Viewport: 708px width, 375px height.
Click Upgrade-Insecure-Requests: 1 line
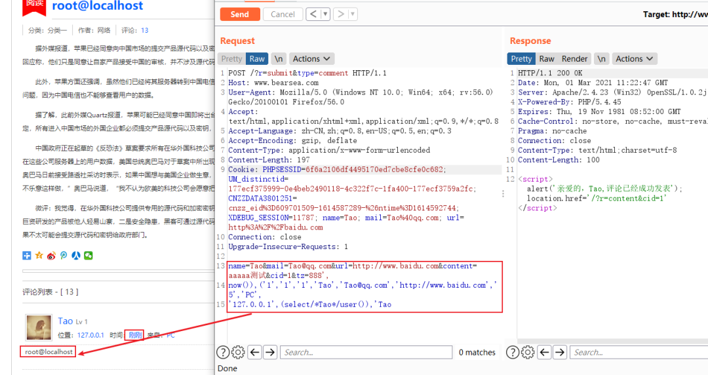pyautogui.click(x=288, y=247)
